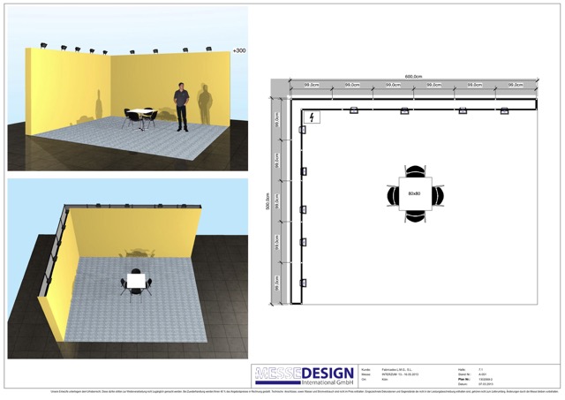
Task: Select the leftmost spotlight on the plan's top wall
Action: pyautogui.click(x=353, y=110)
